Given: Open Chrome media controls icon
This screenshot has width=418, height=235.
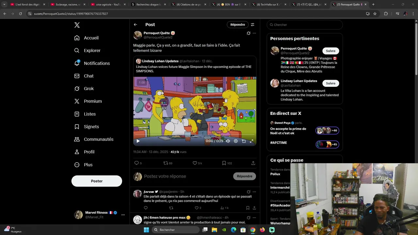Looking at the screenshot, I should 397,14.
